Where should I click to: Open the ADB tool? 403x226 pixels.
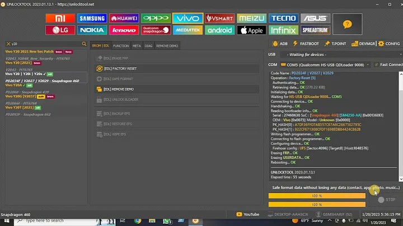pyautogui.click(x=280, y=44)
